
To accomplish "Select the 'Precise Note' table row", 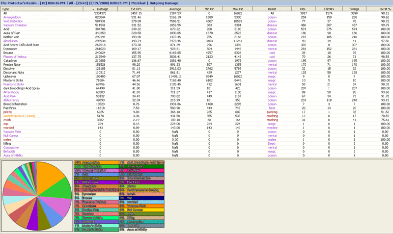I will (196, 65).
